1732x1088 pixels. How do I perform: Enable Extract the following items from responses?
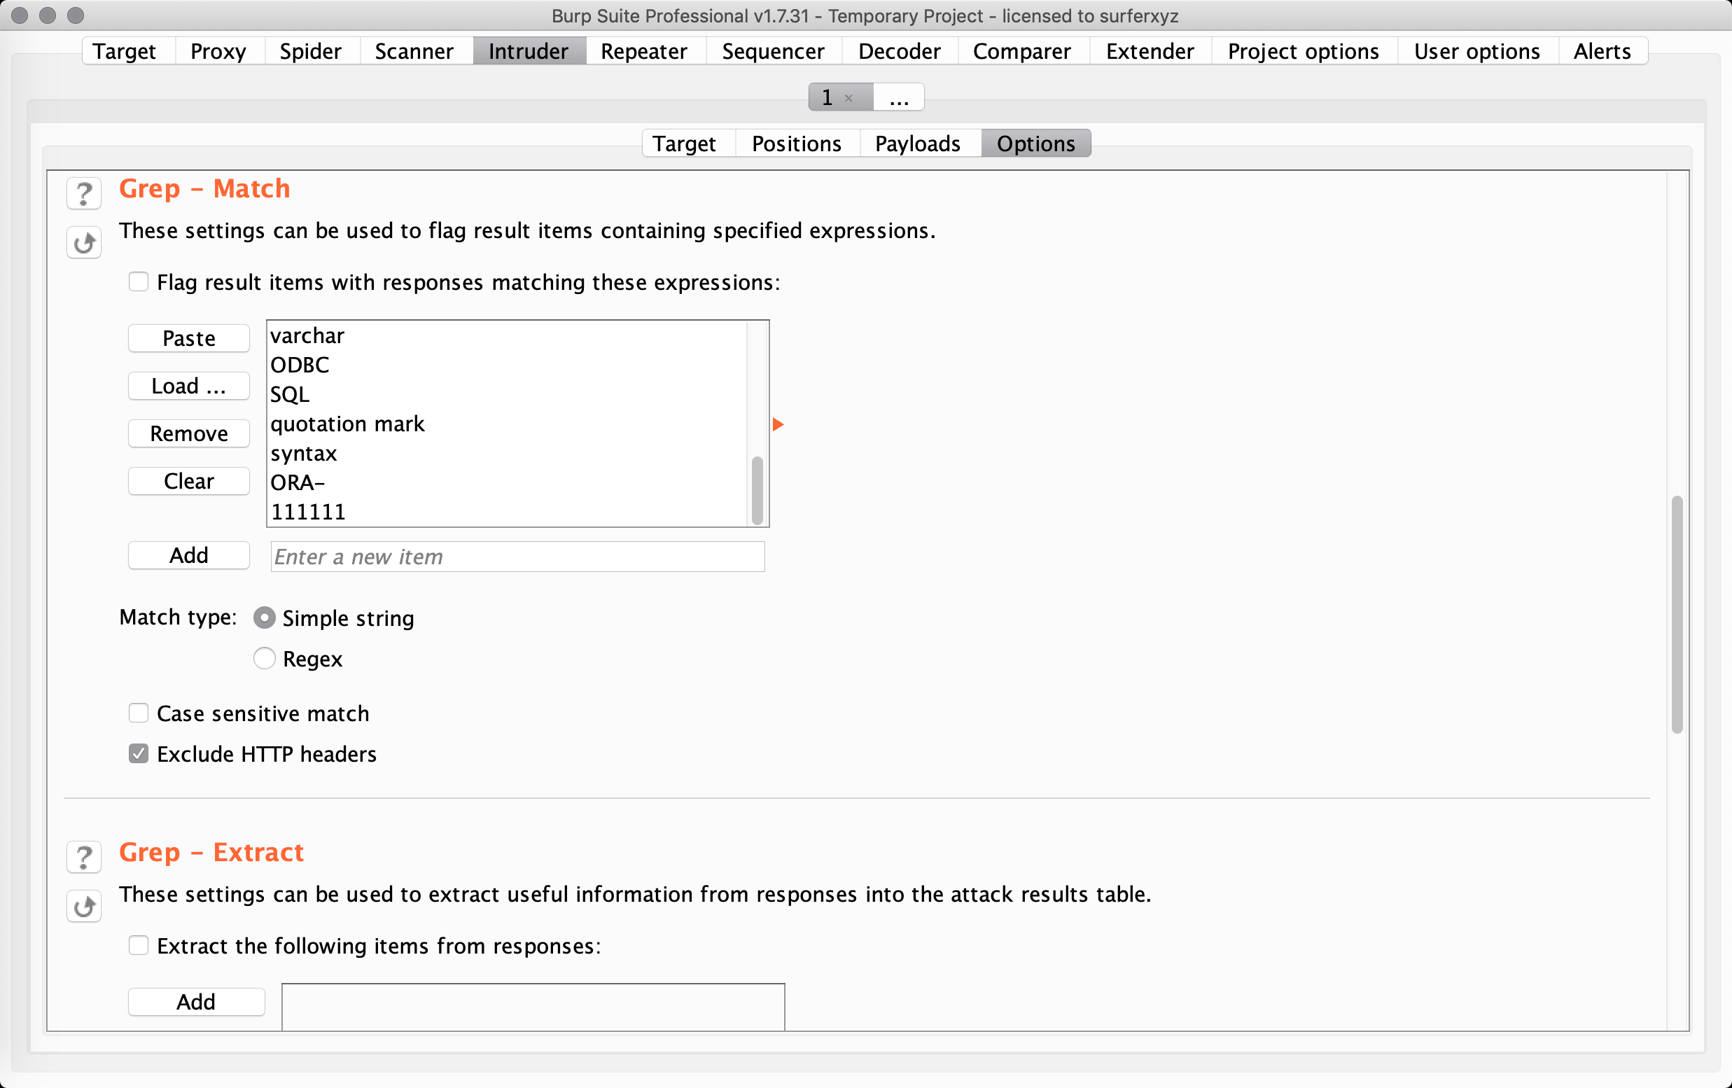click(138, 945)
